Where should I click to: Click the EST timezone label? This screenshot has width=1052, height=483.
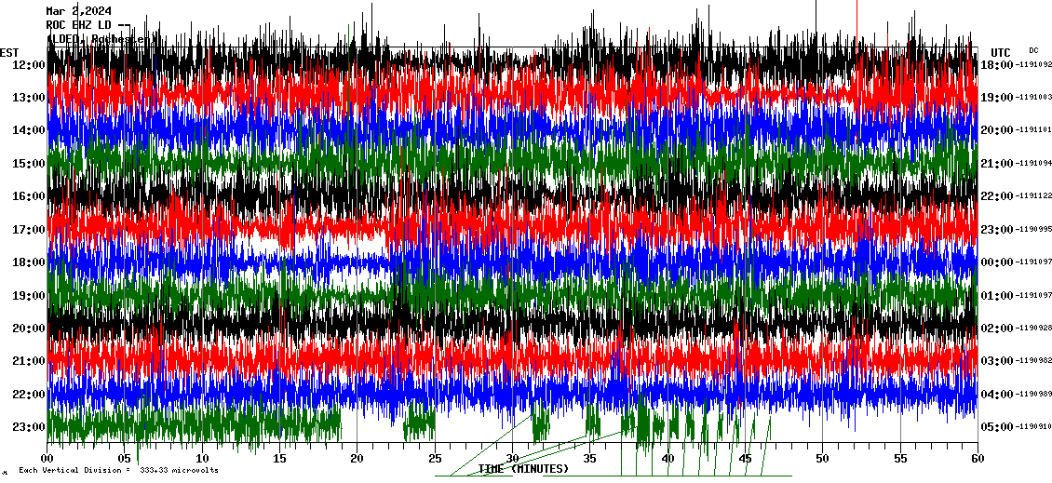(x=9, y=52)
